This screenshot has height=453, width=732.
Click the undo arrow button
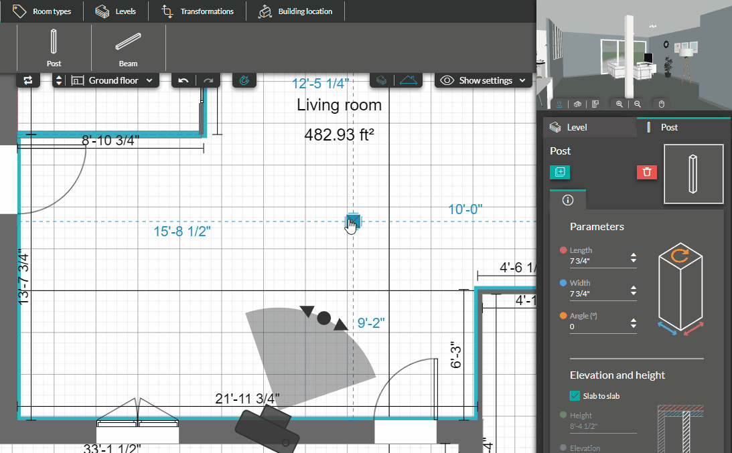click(184, 80)
